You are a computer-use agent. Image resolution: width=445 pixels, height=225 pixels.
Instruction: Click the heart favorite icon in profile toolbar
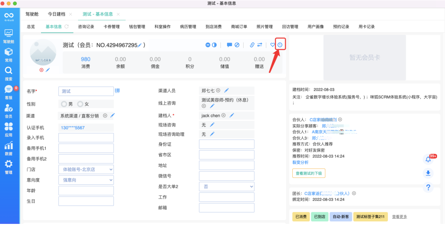click(x=272, y=45)
